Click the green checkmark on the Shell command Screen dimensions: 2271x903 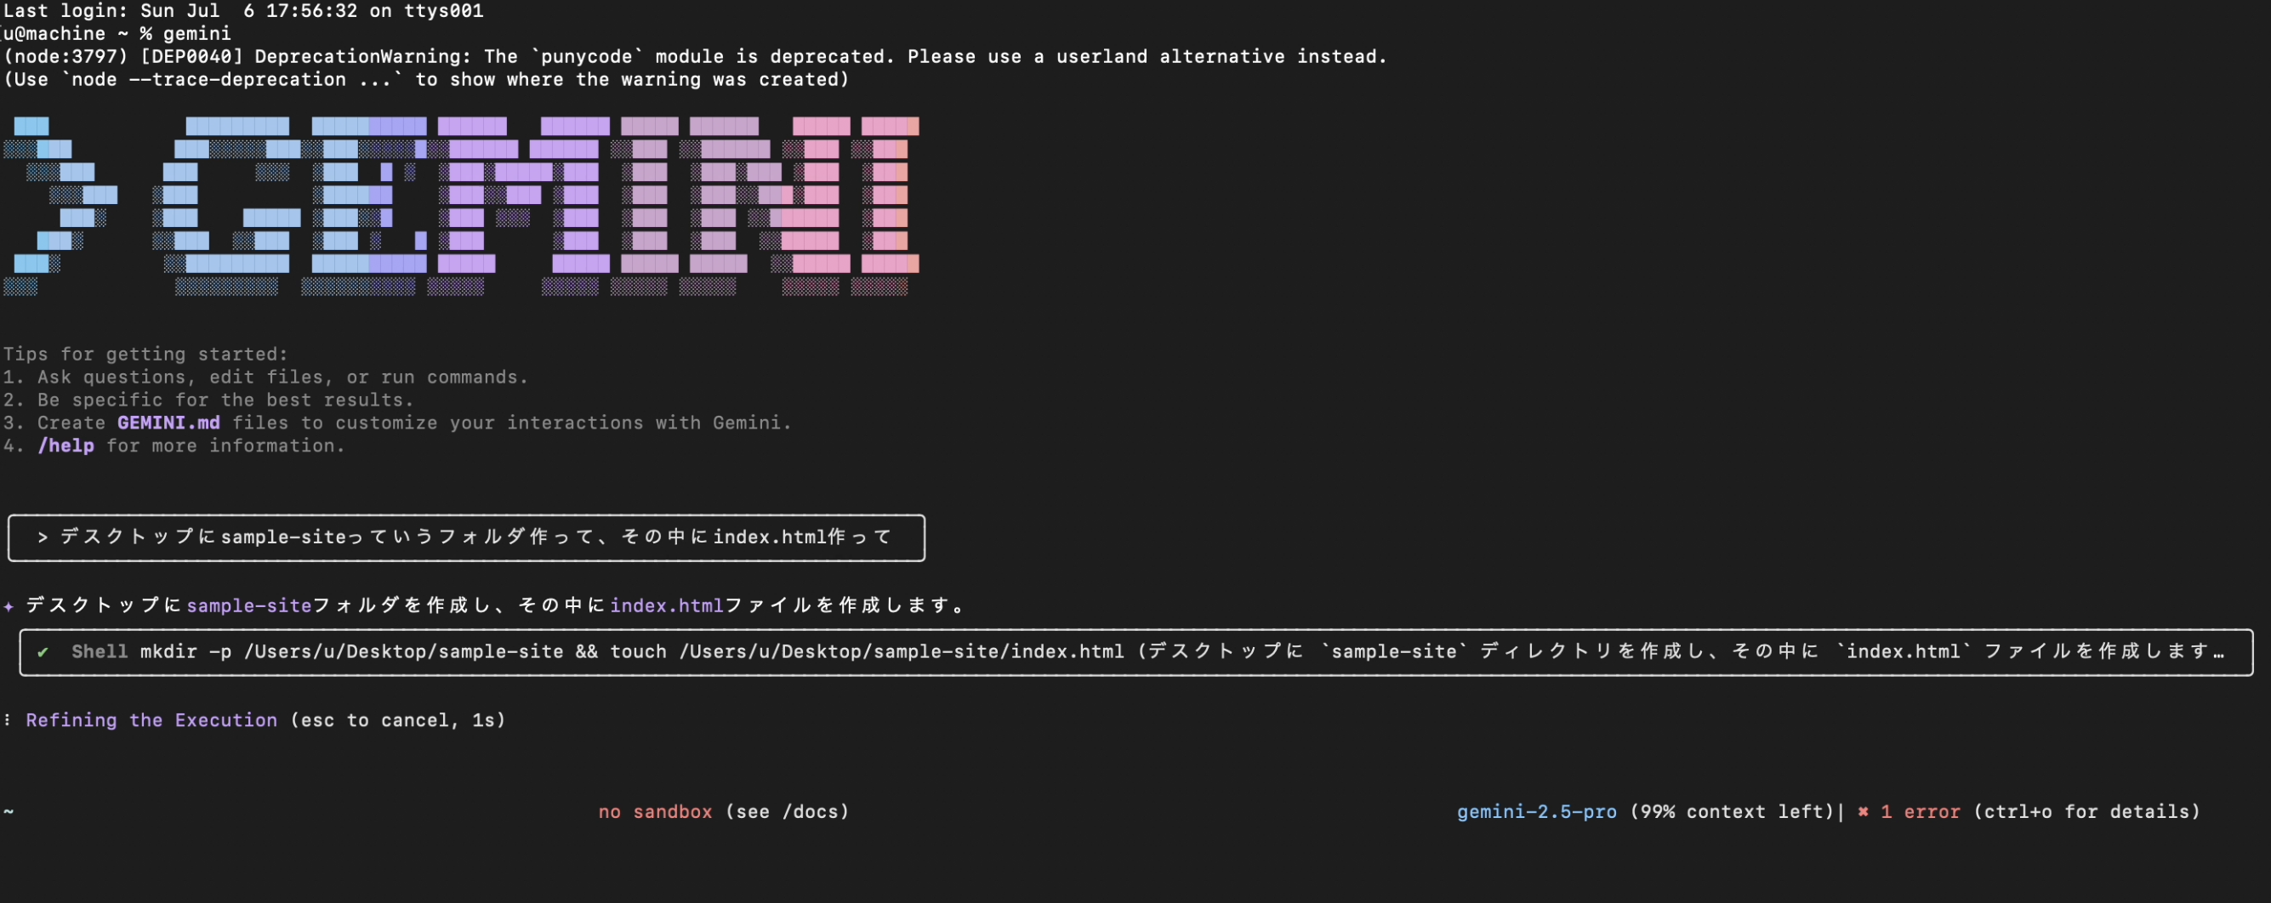click(x=43, y=652)
